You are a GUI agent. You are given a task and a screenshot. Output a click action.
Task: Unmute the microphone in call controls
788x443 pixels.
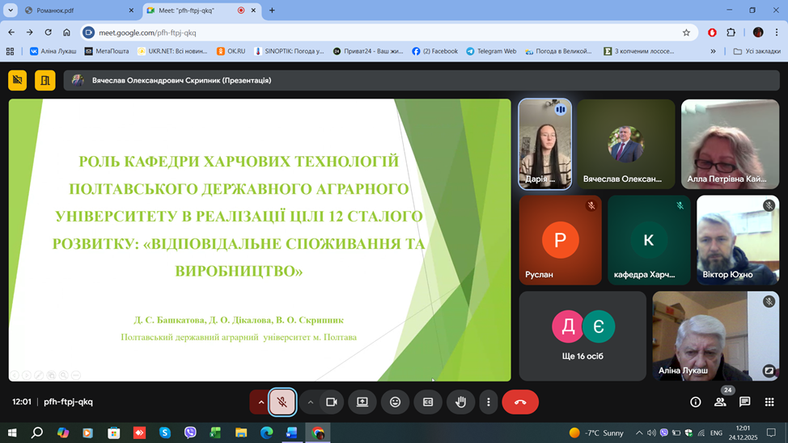click(282, 402)
